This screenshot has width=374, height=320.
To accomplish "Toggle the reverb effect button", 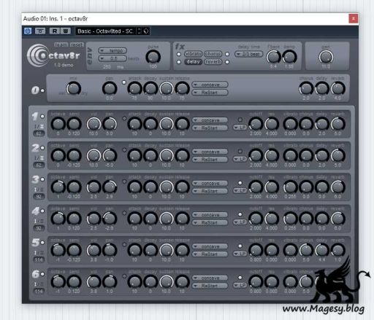I will 213,62.
